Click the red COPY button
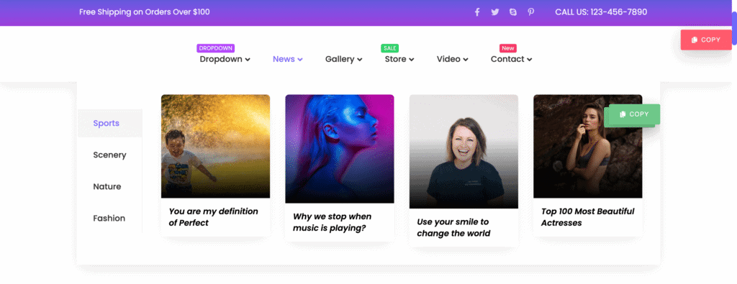 [x=706, y=40]
